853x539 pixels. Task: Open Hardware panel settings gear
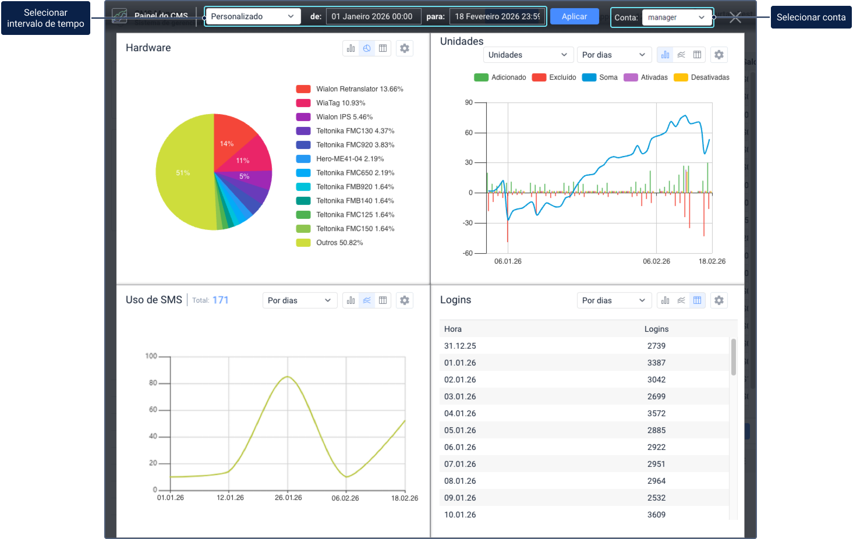pos(405,48)
